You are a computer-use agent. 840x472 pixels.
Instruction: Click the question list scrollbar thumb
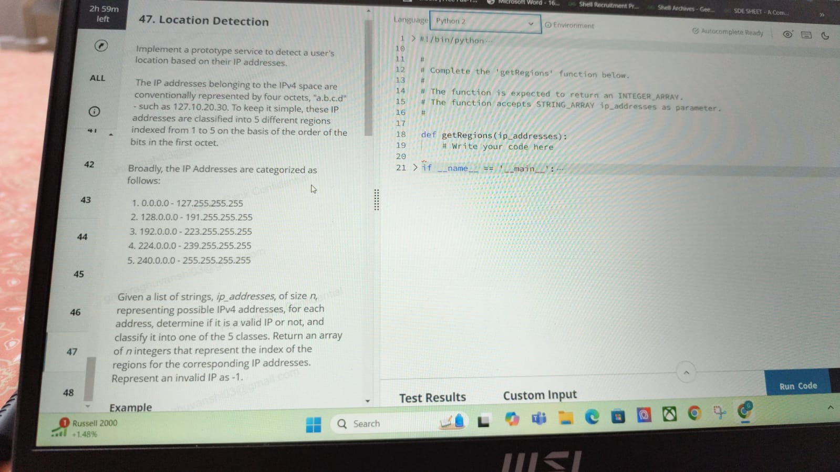(90, 379)
